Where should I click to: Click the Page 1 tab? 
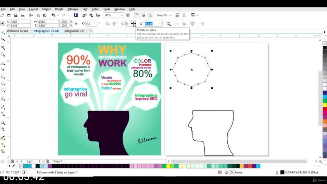point(57,161)
